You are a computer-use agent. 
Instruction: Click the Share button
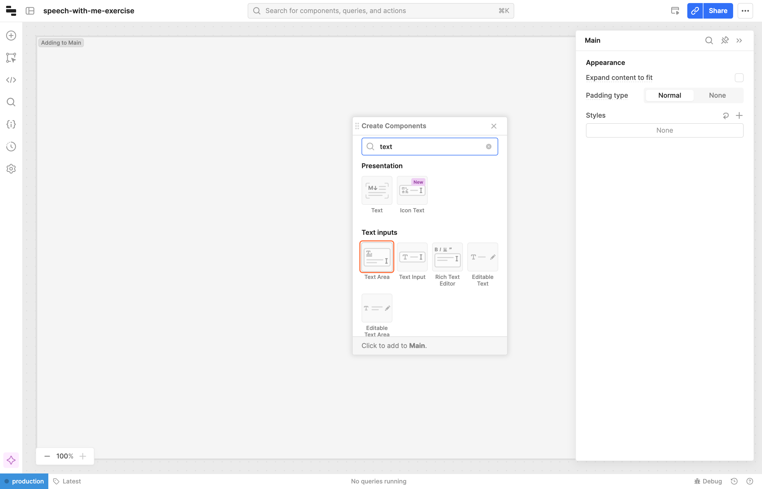point(718,11)
